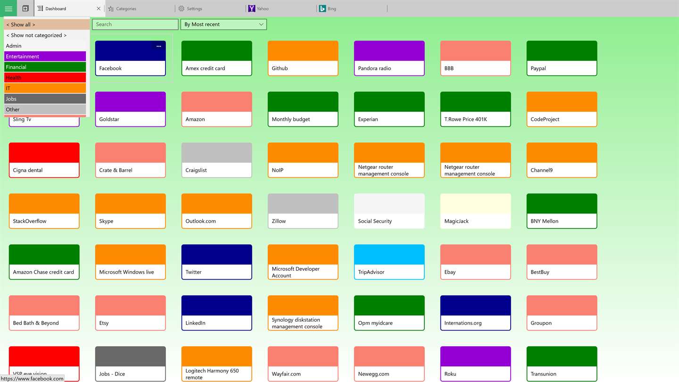Open the BBB tile

click(475, 58)
